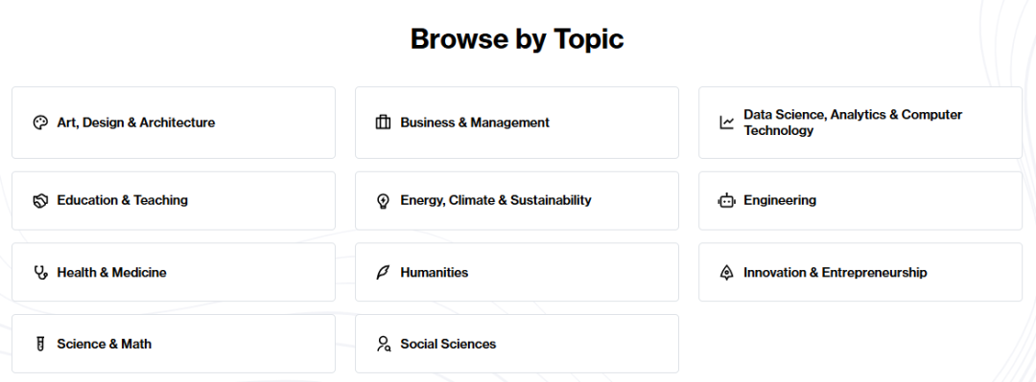Click the palette icon beside Art, Design & Architecture
This screenshot has height=382, width=1036.
(x=40, y=123)
